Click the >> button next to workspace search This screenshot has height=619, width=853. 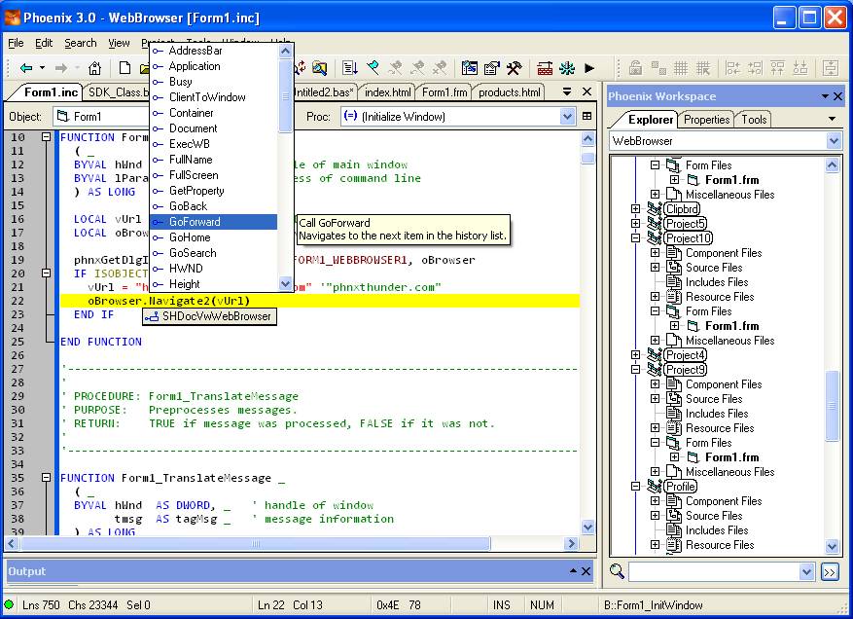coord(830,571)
